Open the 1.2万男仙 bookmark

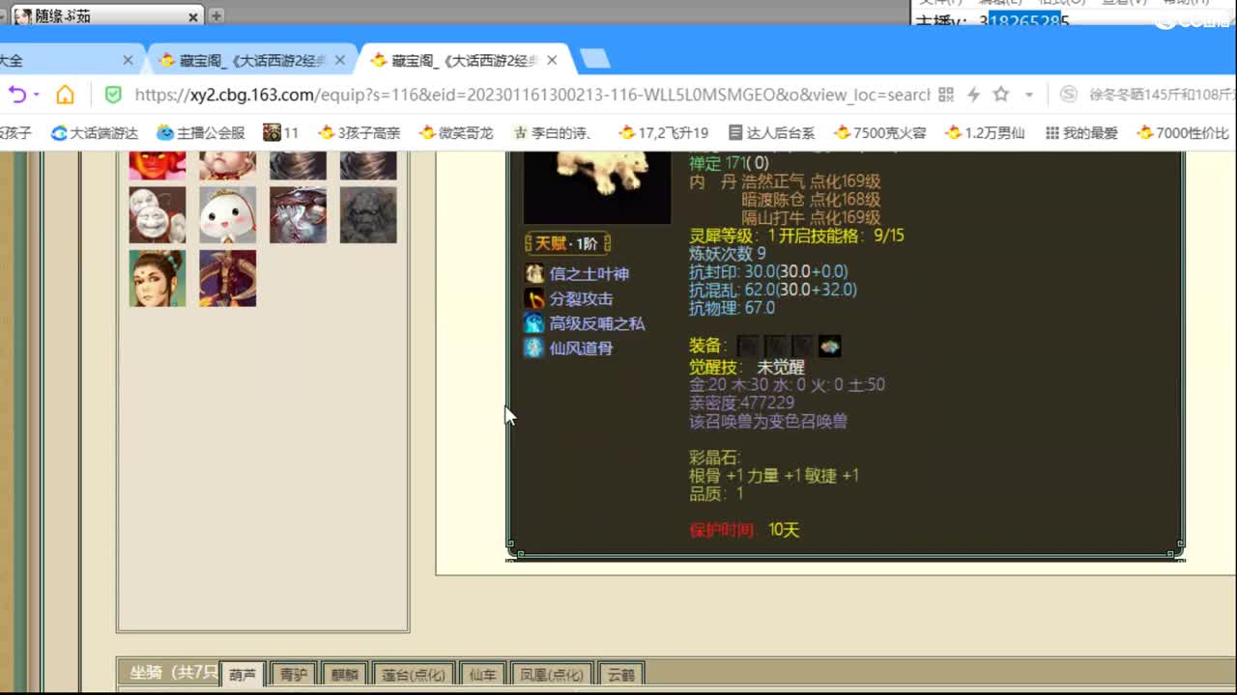click(986, 132)
